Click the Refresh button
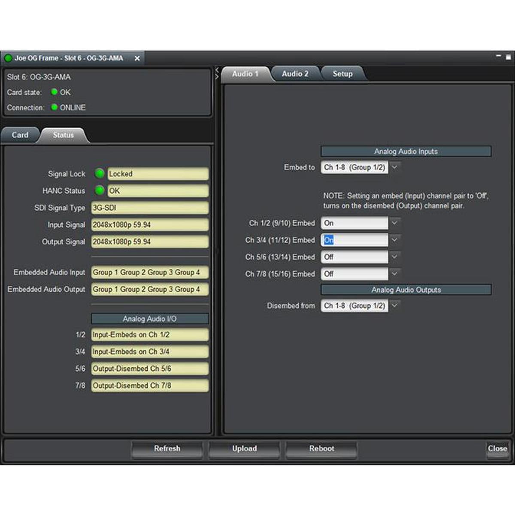Viewport: 515px width, 515px height. click(x=167, y=448)
